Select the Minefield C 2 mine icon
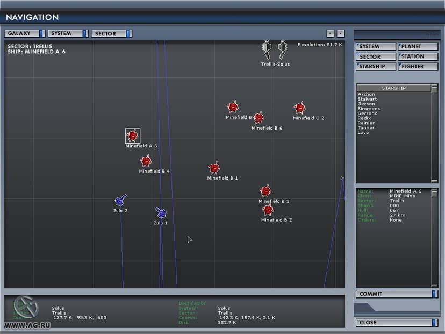445x334 pixels. point(299,108)
